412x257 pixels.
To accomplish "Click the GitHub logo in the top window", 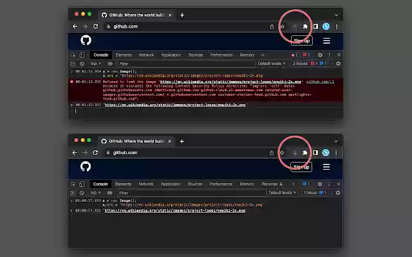I will coord(86,40).
